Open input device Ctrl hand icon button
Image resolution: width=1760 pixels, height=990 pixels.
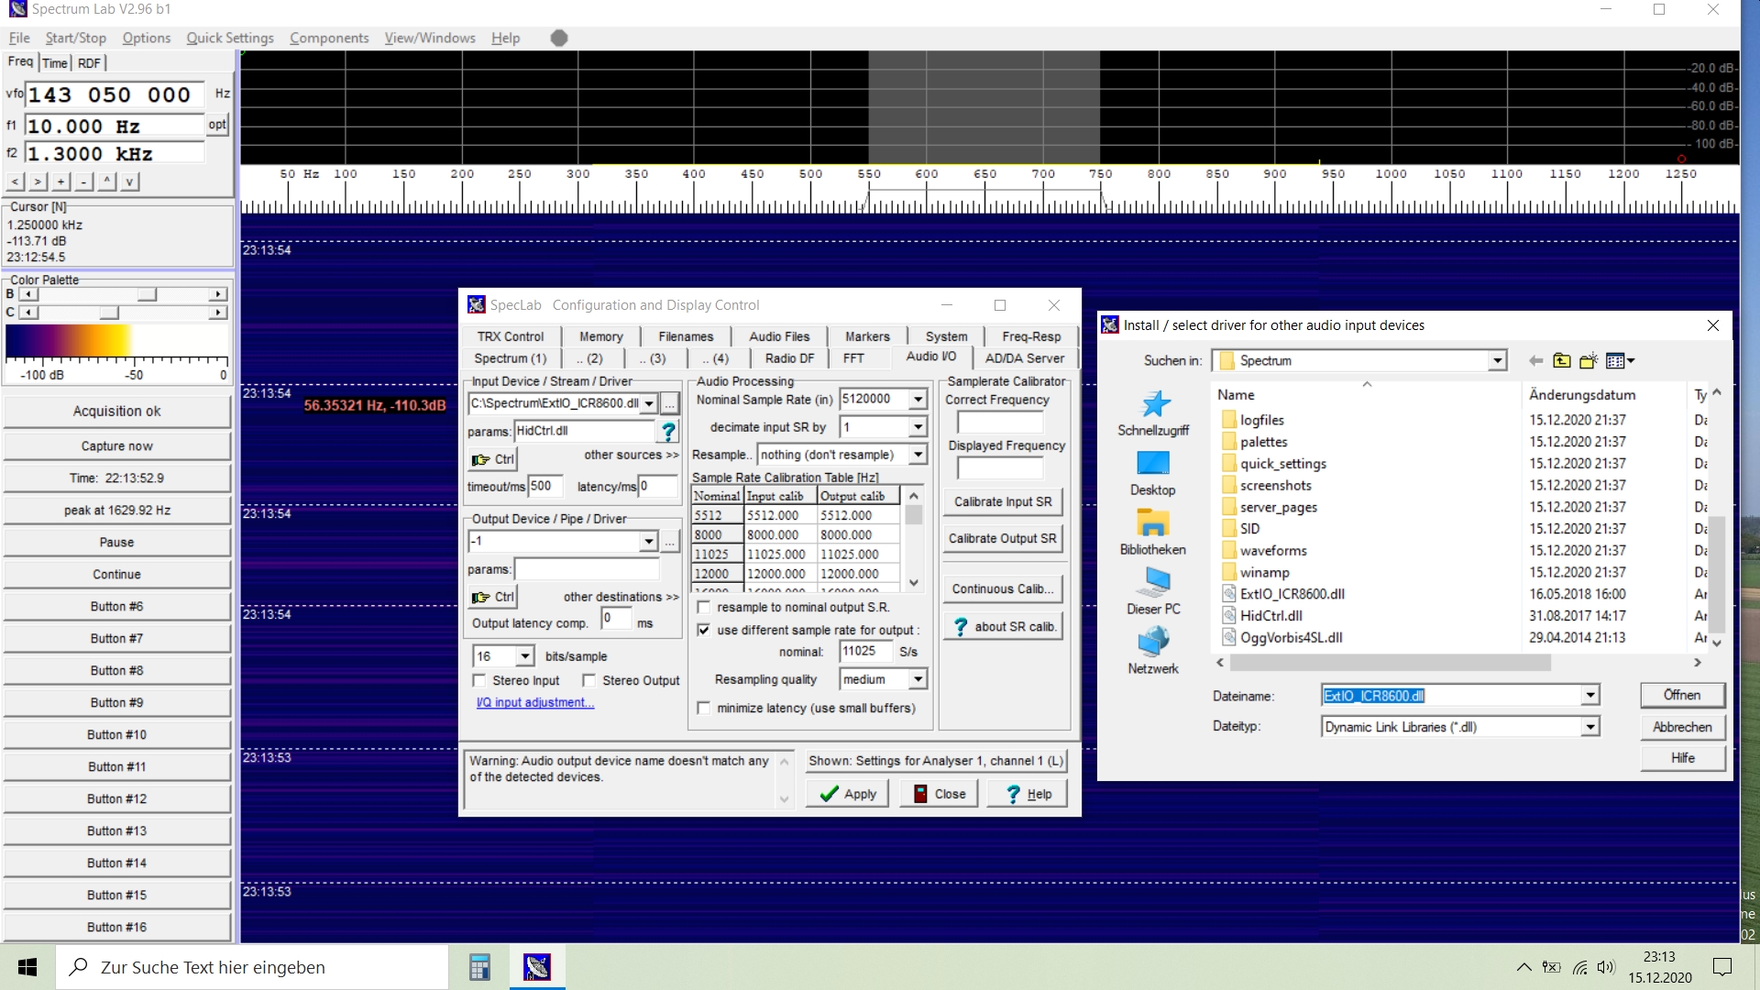pos(493,459)
